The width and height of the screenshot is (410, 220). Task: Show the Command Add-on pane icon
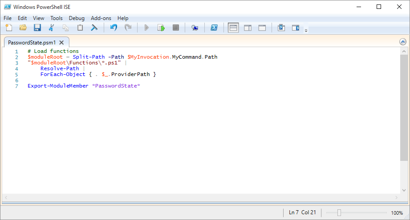pos(296,28)
